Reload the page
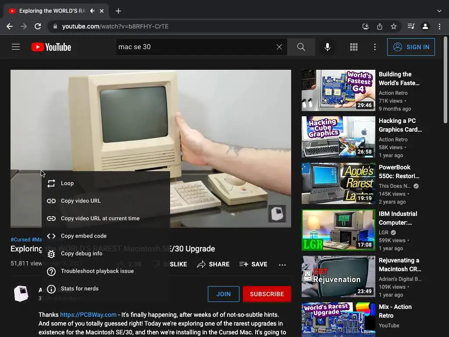This screenshot has height=337, width=449. (38, 26)
